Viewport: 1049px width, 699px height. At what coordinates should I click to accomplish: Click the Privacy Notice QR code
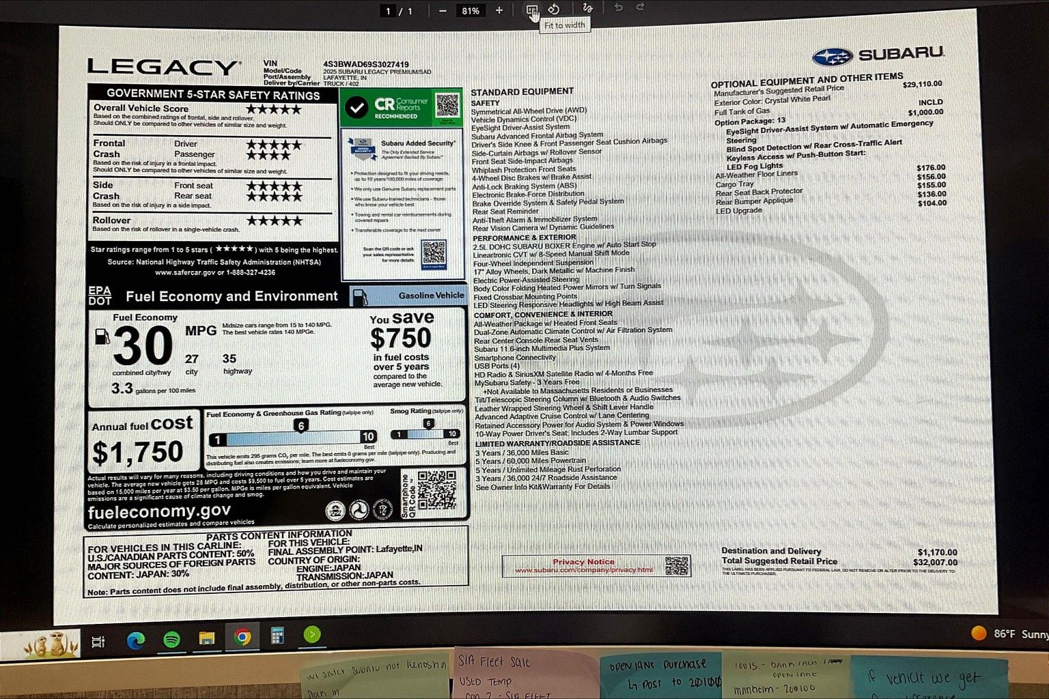677,566
